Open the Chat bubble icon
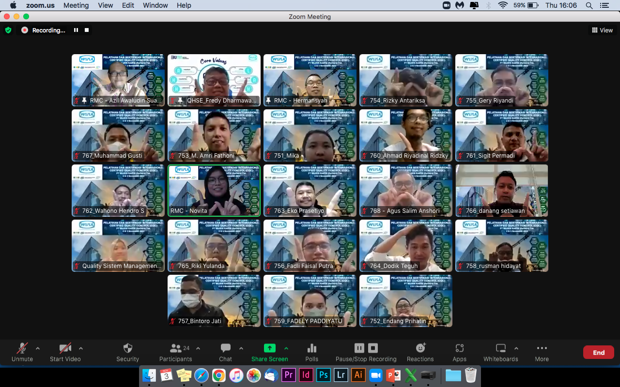Screen dimensions: 620x387 [225, 349]
